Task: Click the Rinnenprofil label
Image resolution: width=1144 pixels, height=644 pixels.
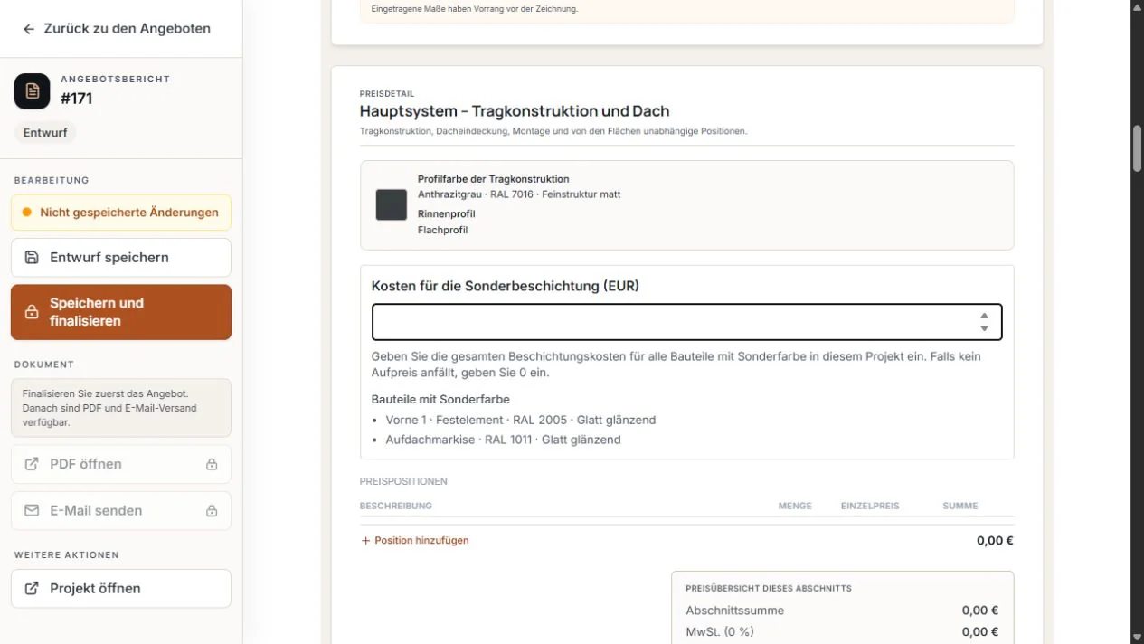Action: click(447, 214)
